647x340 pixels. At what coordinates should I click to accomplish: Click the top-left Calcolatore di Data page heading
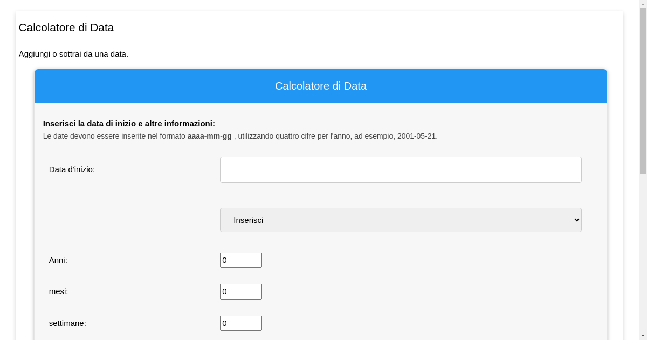click(x=66, y=28)
